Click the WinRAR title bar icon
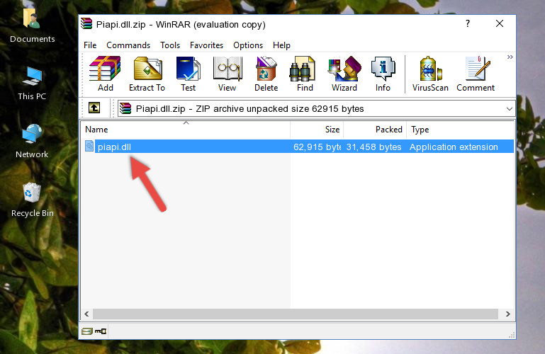545x354 pixels. (x=86, y=24)
